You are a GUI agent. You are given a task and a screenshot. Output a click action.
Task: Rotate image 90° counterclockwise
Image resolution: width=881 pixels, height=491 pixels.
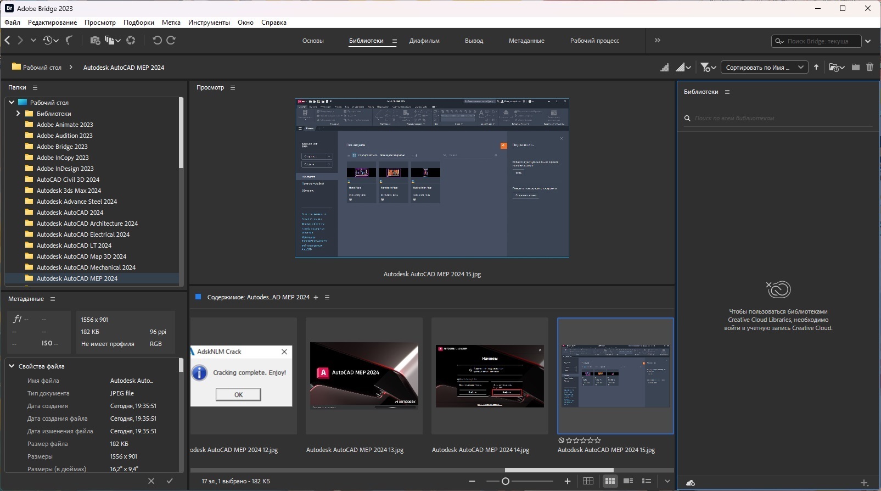[x=157, y=40]
